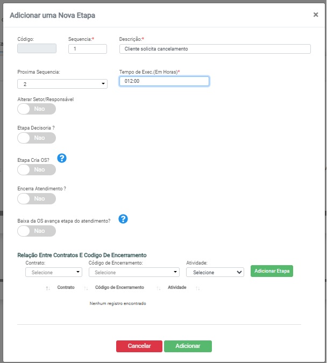Image resolution: width=327 pixels, height=363 pixels.
Task: Open the Proxima Sequencia dropdown
Action: pos(62,84)
